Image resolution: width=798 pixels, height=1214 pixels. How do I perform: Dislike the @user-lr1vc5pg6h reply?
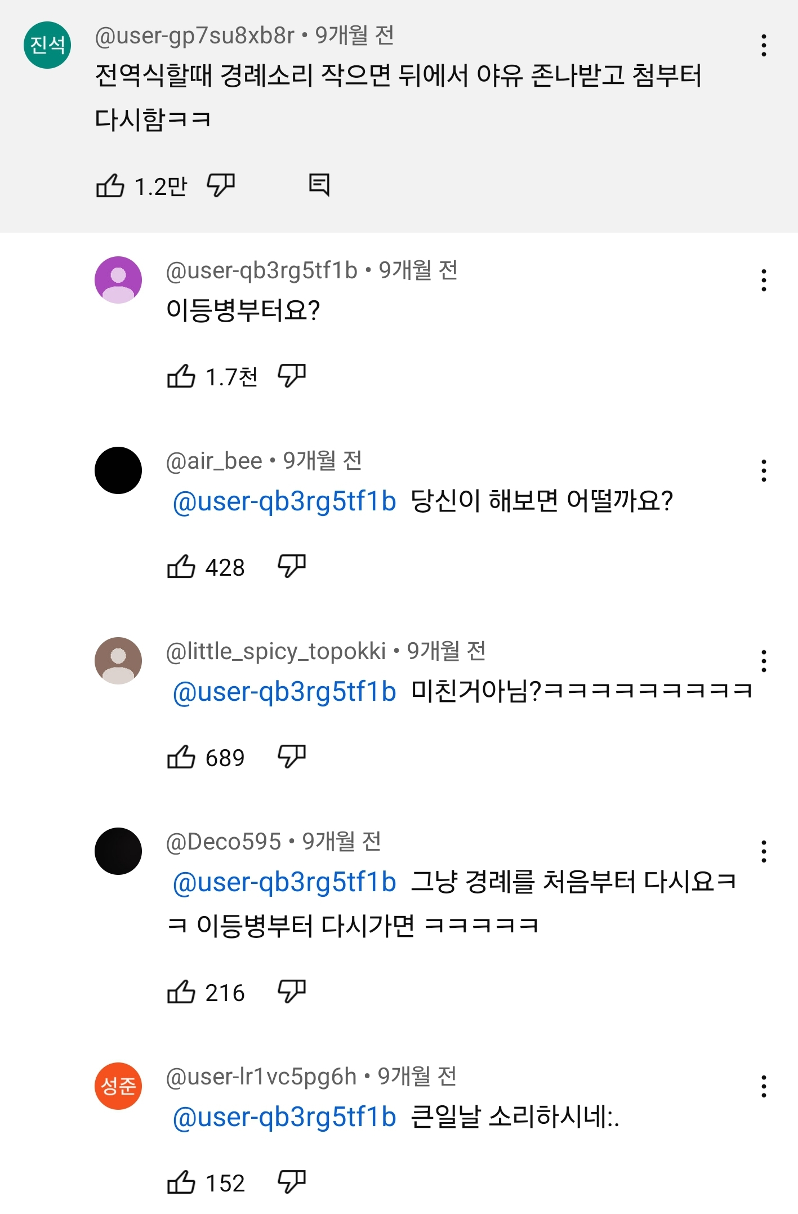(x=292, y=1182)
